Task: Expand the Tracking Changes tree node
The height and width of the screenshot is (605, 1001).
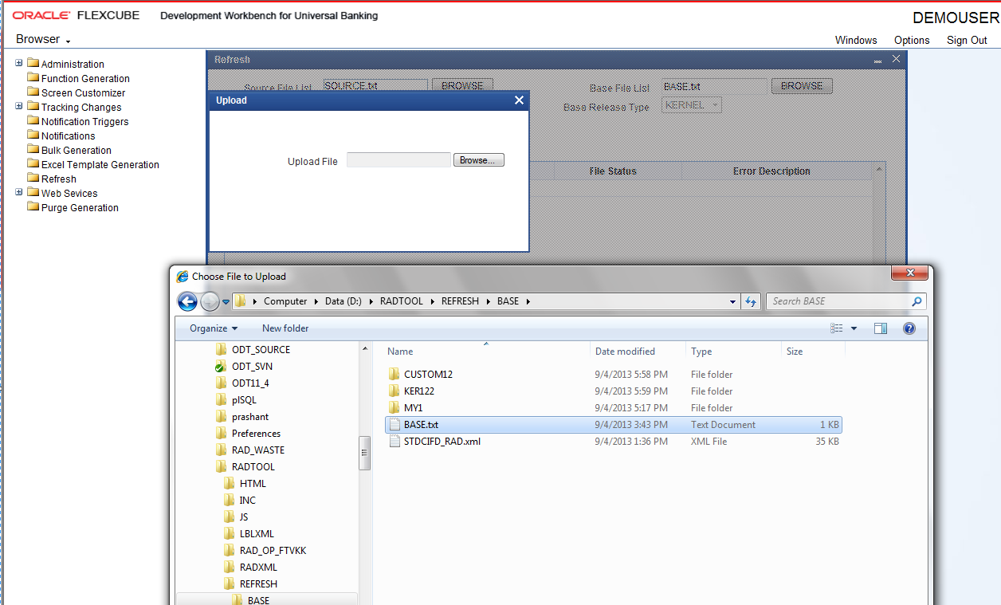Action: click(x=19, y=106)
